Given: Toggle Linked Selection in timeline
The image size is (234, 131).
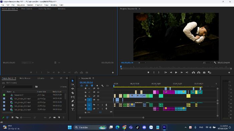Looking at the screenshot, I should click(92, 86).
